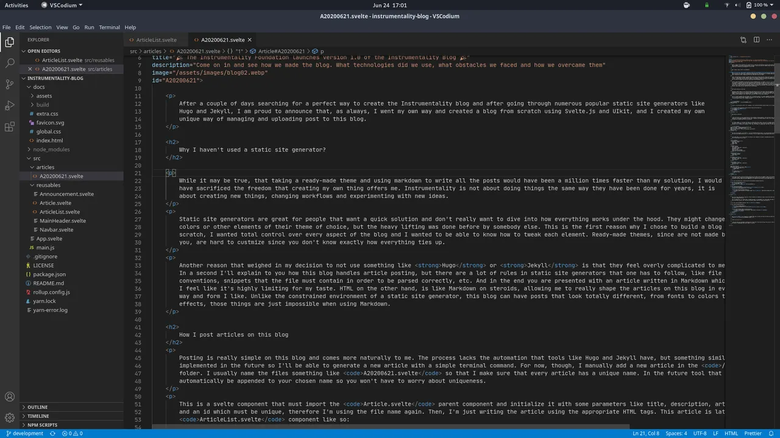780x438 pixels.
Task: Open the clock showing Jun 24 17:01
Action: tap(390, 5)
